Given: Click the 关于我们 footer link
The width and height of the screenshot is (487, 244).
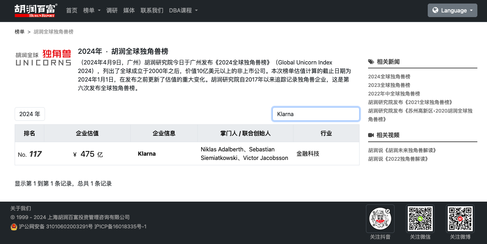Looking at the screenshot, I should [x=21, y=208].
